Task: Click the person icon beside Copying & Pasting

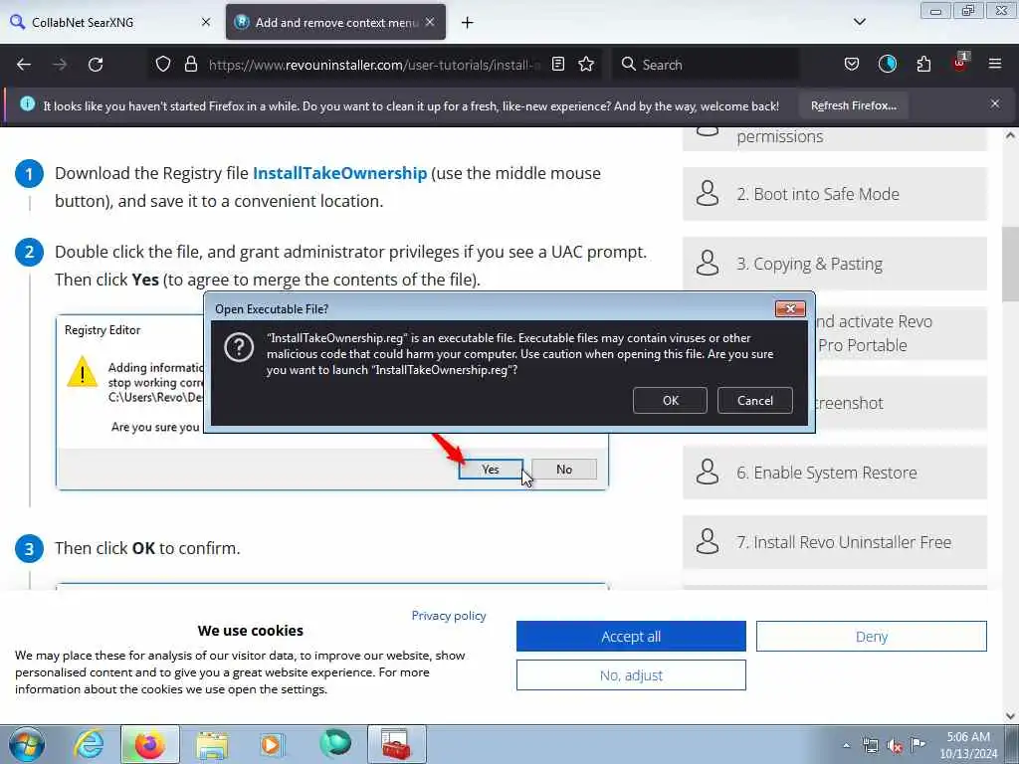Action: click(x=708, y=263)
